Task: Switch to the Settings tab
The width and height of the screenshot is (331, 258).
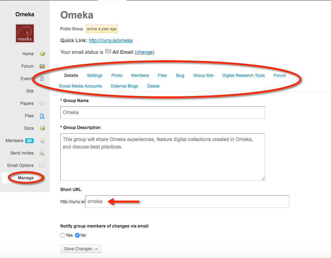Action: coord(95,75)
